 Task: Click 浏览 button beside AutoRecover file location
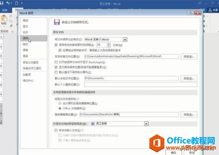[189, 57]
